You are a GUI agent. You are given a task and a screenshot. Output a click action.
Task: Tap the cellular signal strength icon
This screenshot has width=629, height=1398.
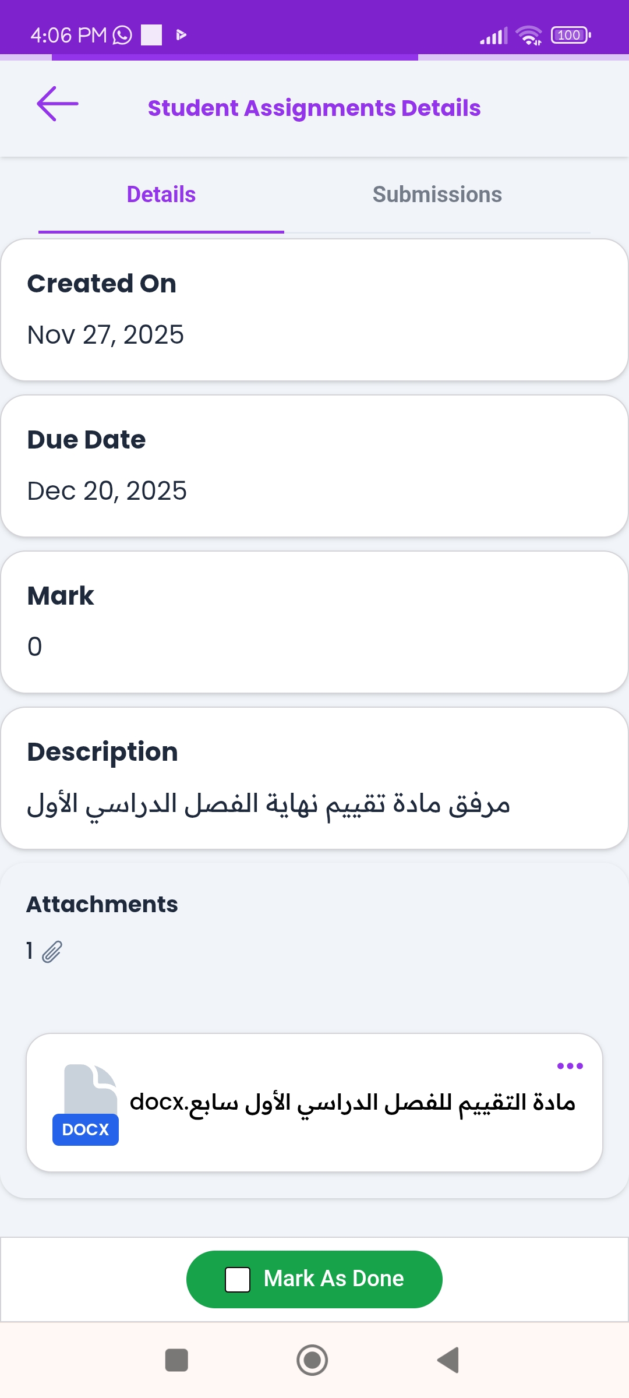coord(493,36)
